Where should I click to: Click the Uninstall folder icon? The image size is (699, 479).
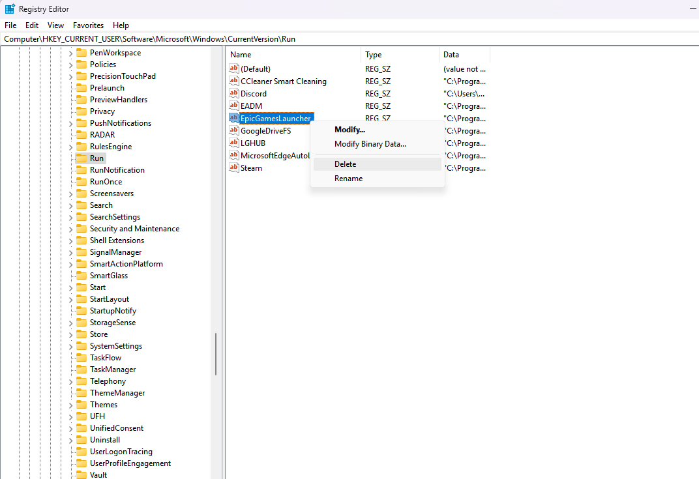(82, 440)
